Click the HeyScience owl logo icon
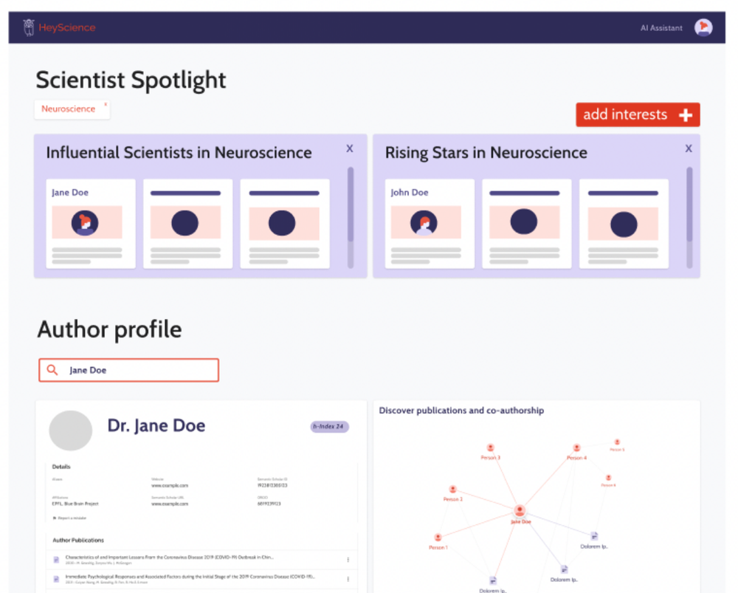The image size is (738, 593). click(x=29, y=28)
